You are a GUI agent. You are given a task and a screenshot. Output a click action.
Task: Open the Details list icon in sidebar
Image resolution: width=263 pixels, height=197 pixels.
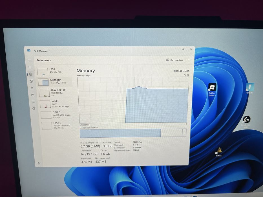pyautogui.click(x=33, y=102)
